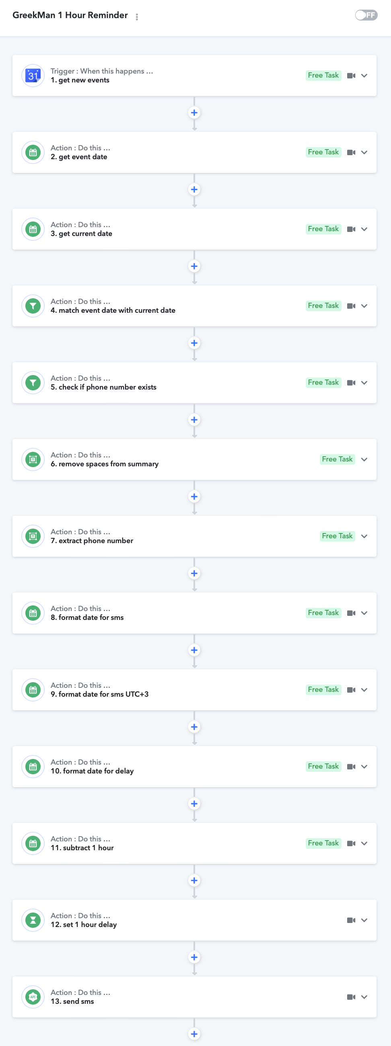Click the filter icon on step 4

pyautogui.click(x=33, y=306)
